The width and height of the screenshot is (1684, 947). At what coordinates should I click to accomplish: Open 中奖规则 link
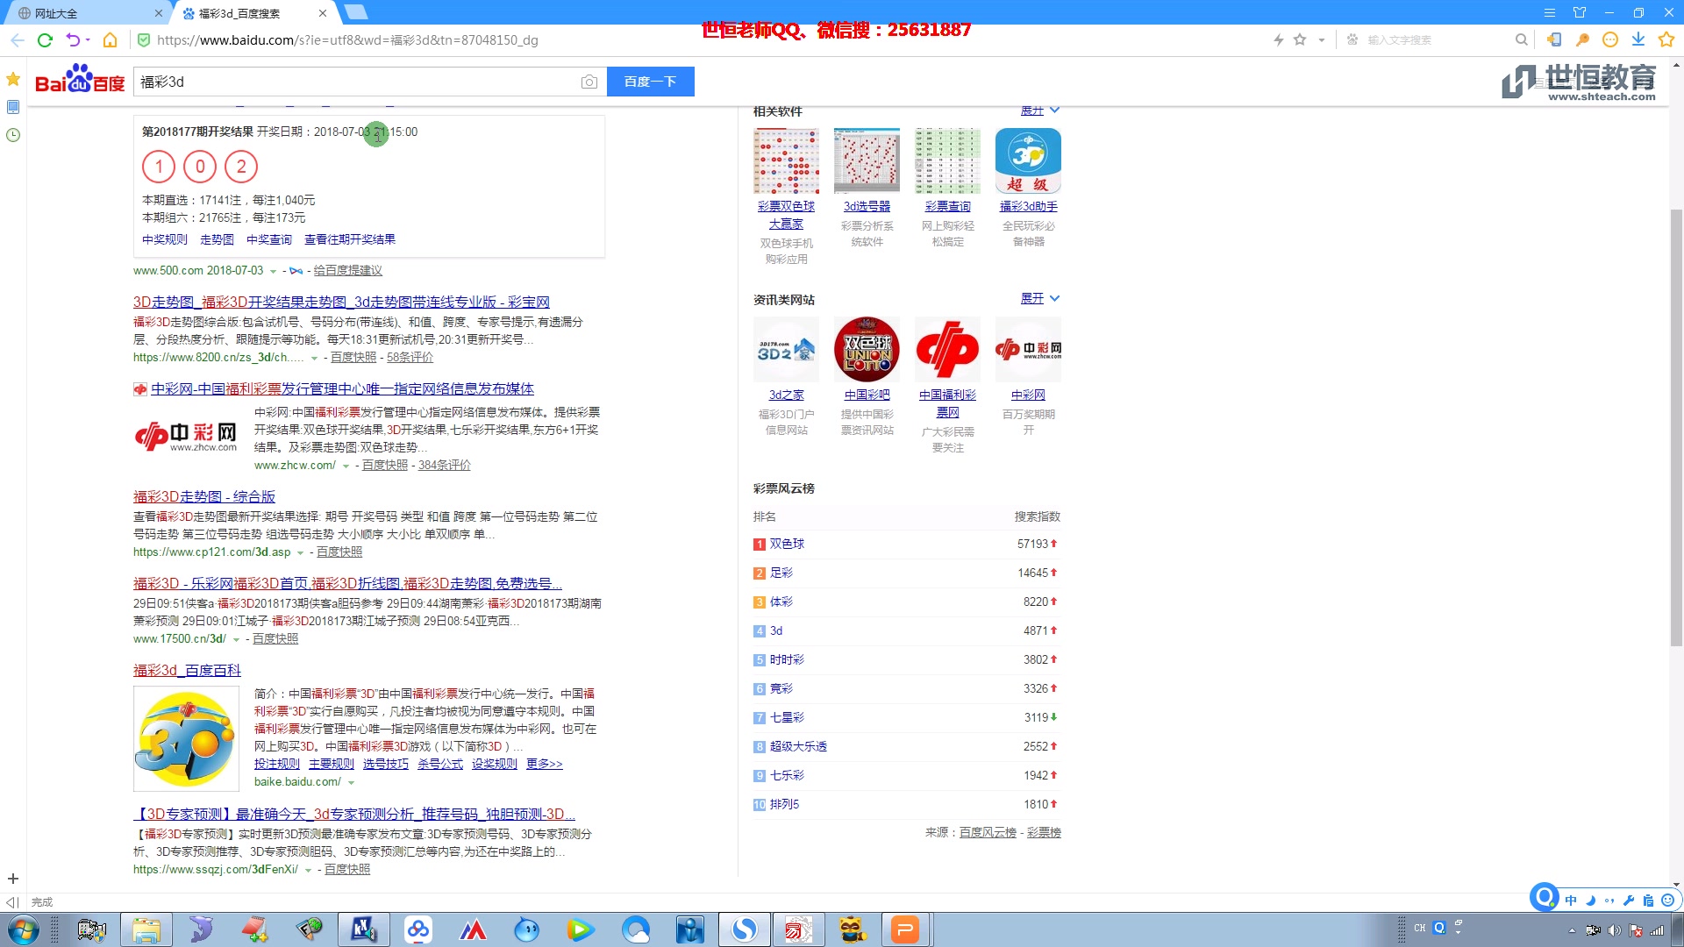165,239
